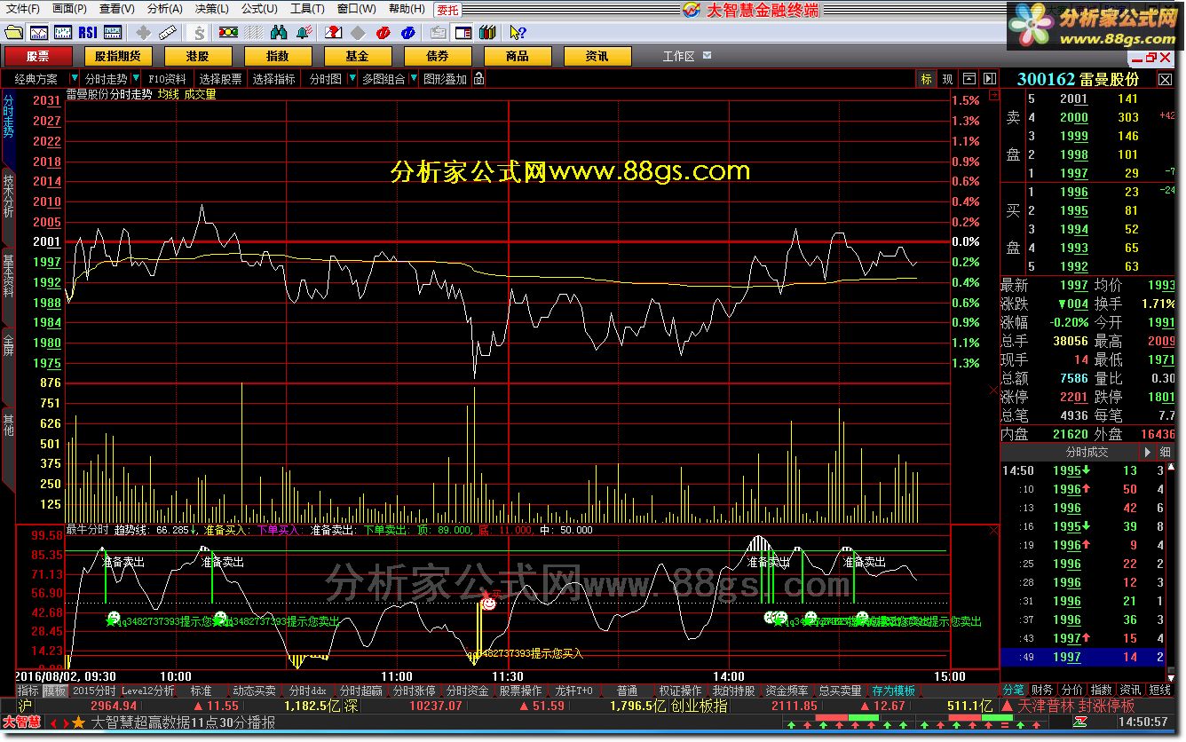1186x742 pixels.
Task: Expand the 分时走势 dropdown arrow
Action: 136,79
